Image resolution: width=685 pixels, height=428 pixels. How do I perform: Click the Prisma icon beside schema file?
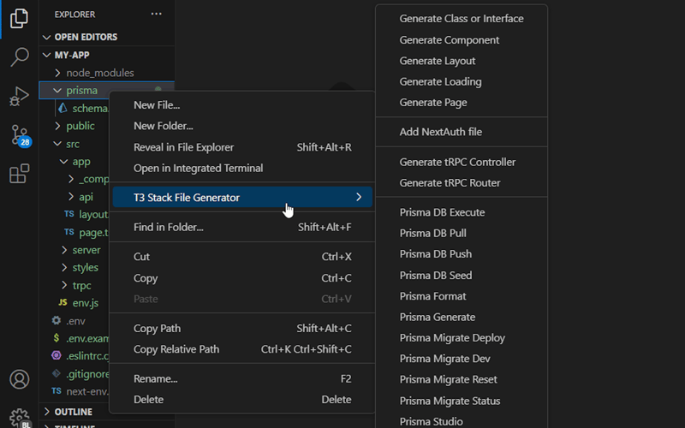63,108
